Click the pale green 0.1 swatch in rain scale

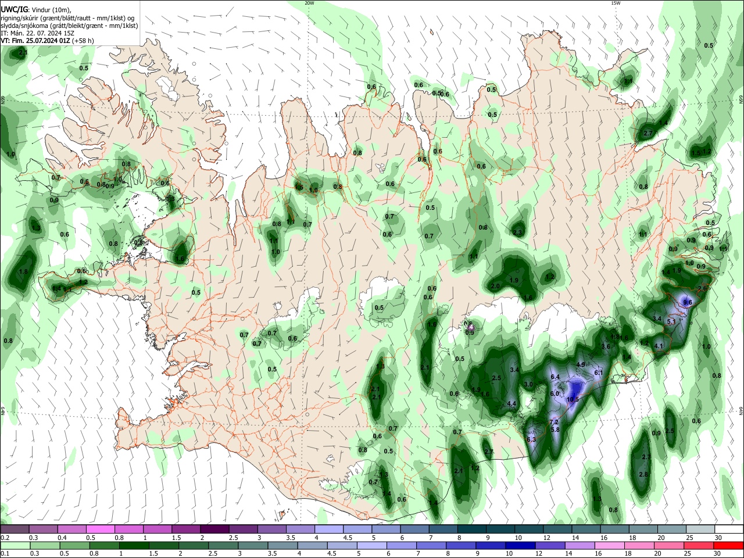[x=15, y=545]
